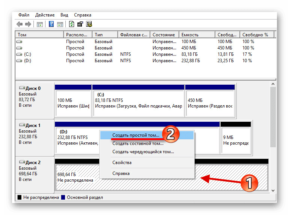The image size is (289, 215).
Task: Open the Вид menu
Action: point(64,15)
